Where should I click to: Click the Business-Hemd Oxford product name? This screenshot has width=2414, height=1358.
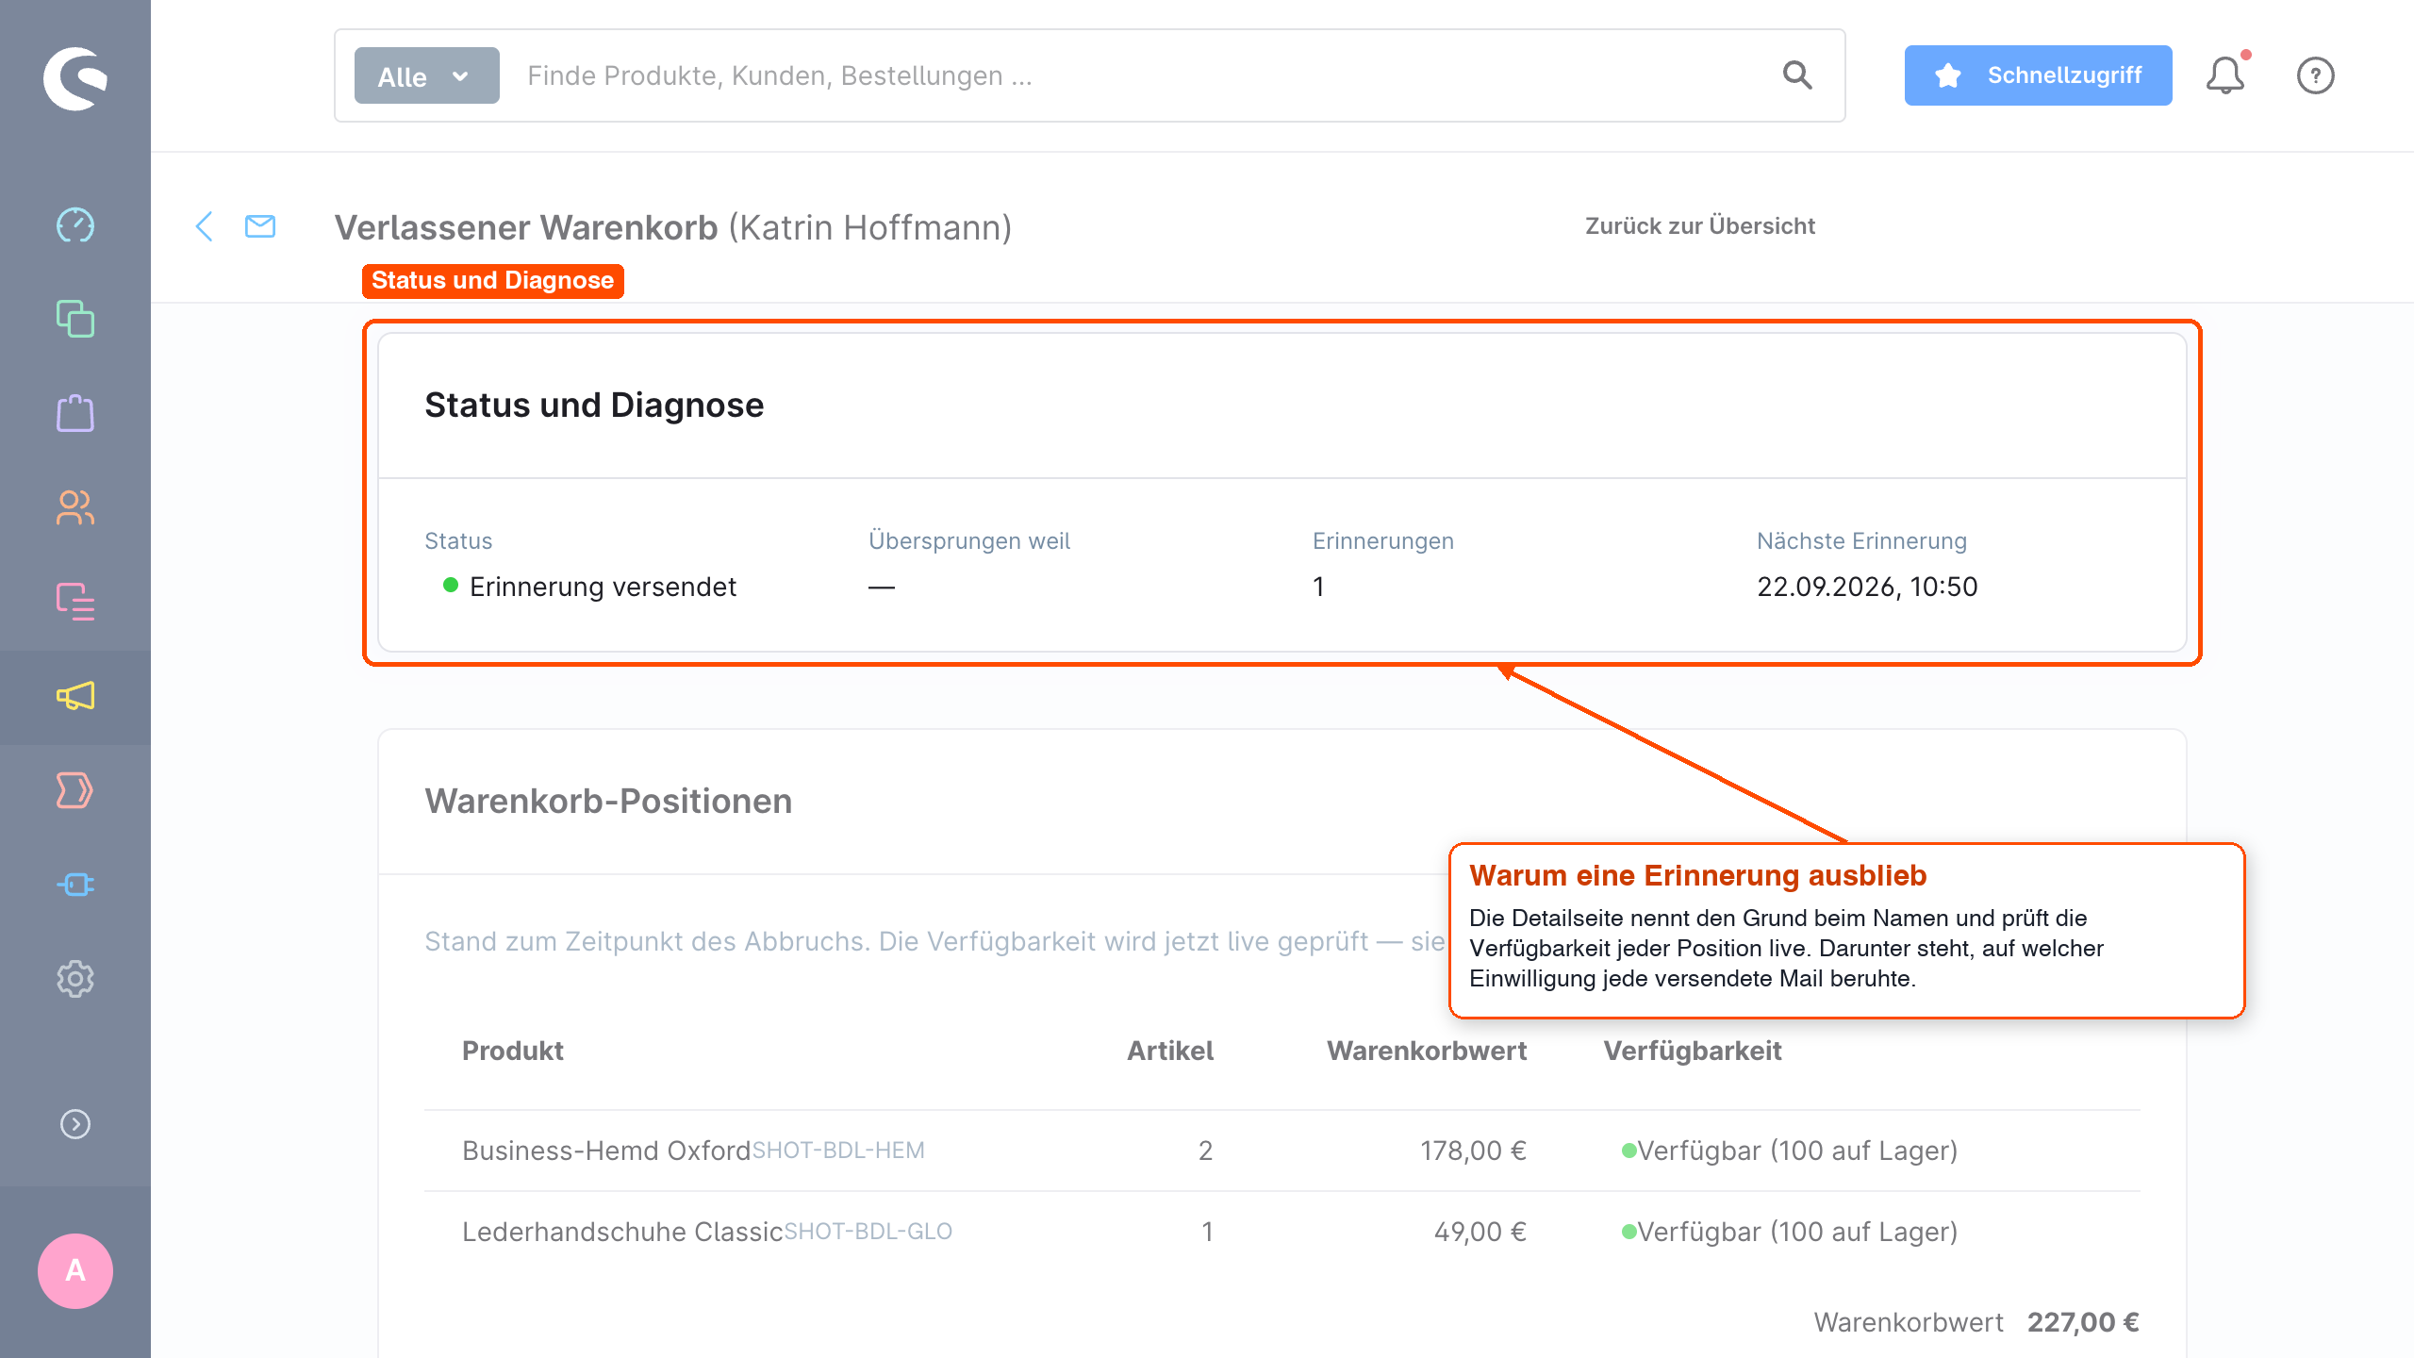[x=606, y=1151]
